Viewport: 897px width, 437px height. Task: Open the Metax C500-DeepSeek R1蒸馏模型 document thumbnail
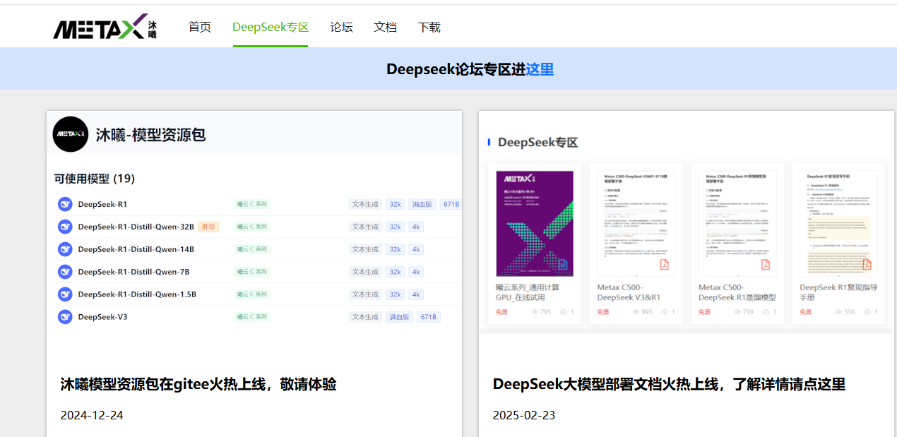coord(737,223)
